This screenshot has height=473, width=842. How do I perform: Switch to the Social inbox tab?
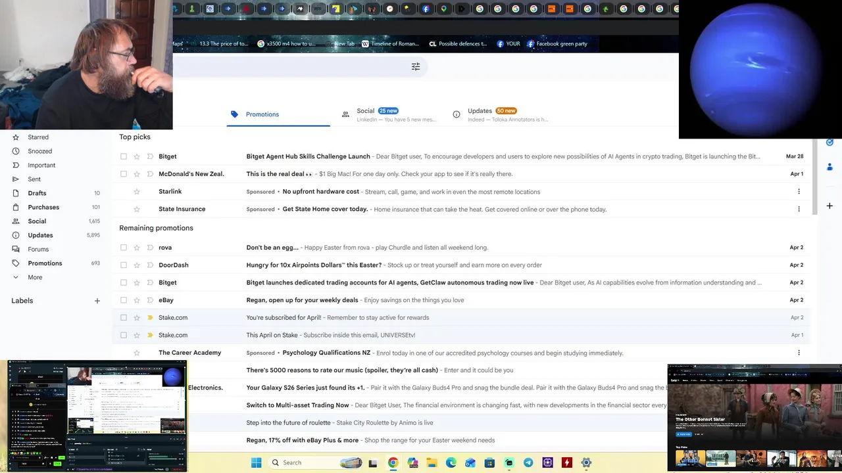[x=388, y=114]
